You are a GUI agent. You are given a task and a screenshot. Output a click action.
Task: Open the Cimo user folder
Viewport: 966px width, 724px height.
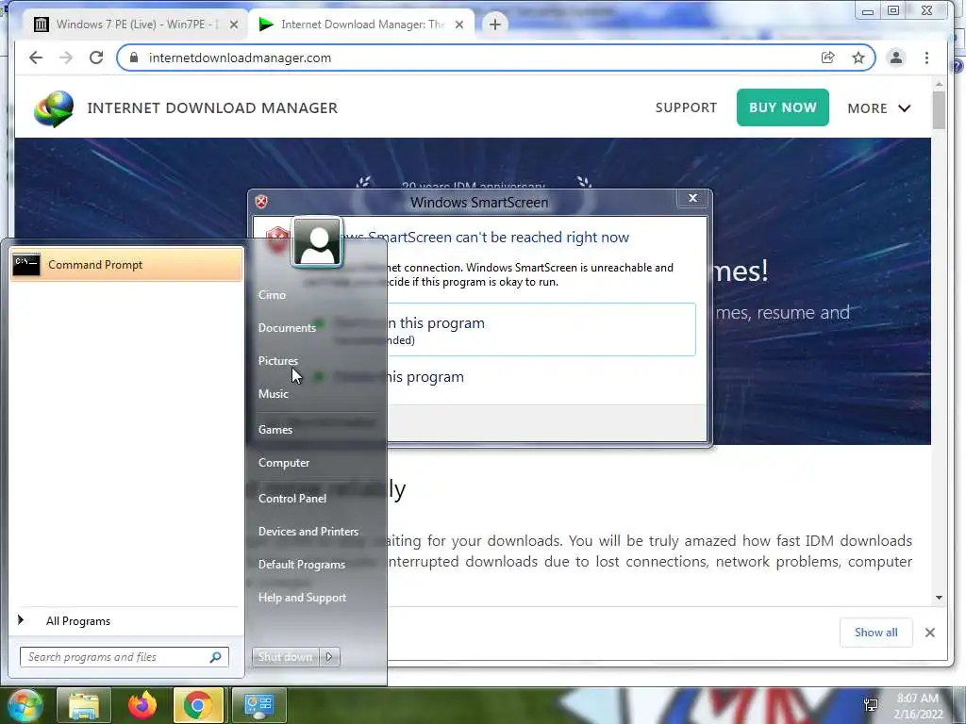coord(272,295)
